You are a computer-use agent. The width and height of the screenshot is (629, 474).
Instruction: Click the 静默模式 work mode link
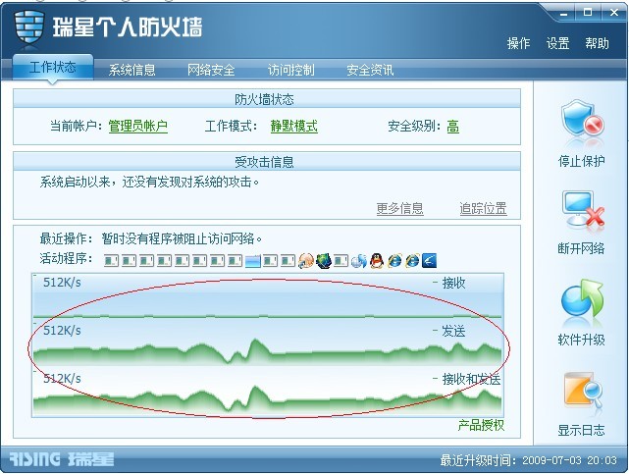(x=294, y=127)
